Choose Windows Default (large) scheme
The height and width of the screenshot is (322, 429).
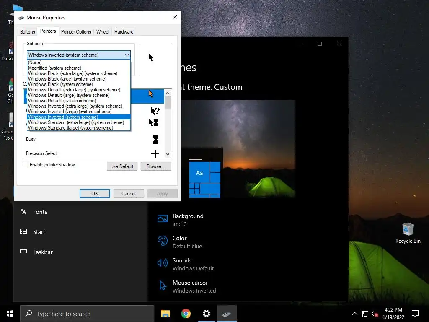point(79,95)
